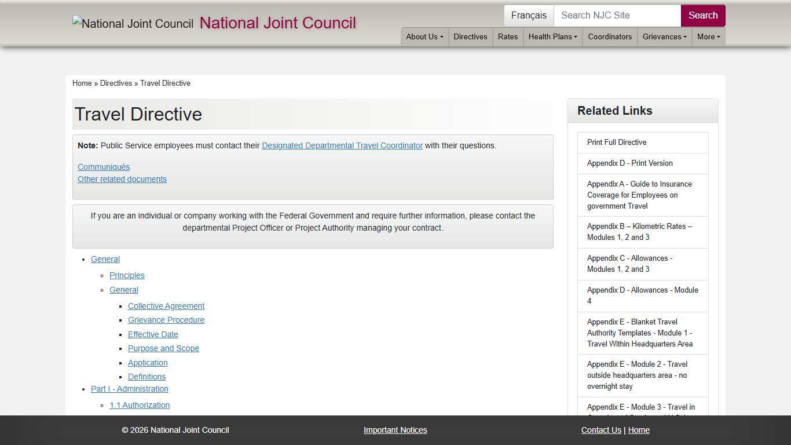Open the Grievances dropdown menu

click(x=664, y=37)
